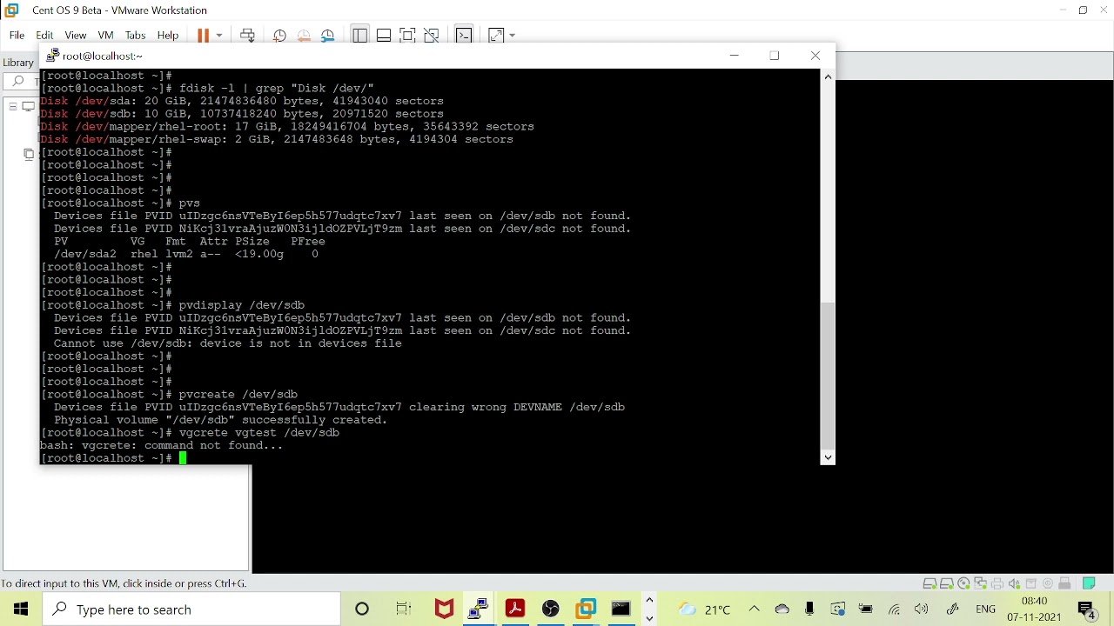Open the 21°C weather widget
The width and height of the screenshot is (1114, 626).
click(x=705, y=609)
